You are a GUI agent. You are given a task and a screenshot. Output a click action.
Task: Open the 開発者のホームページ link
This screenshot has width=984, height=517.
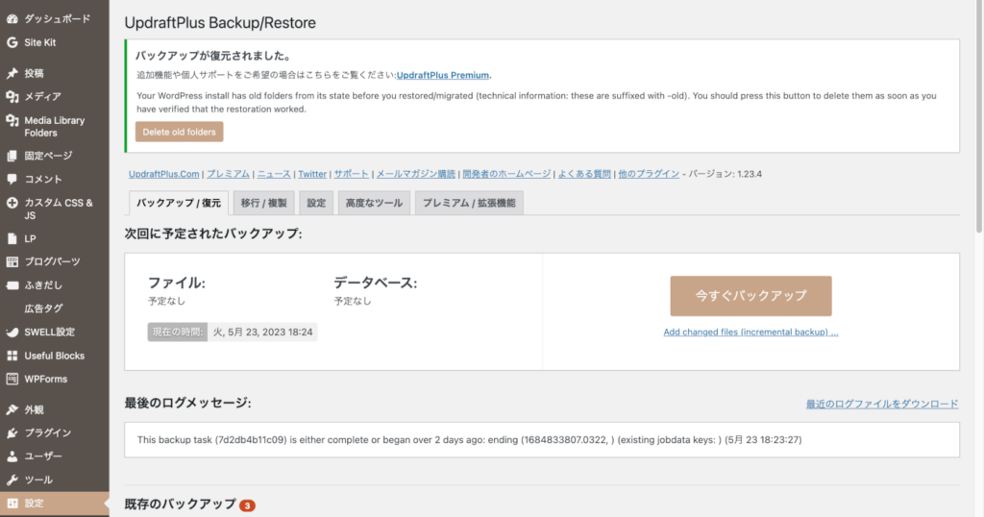click(x=506, y=174)
